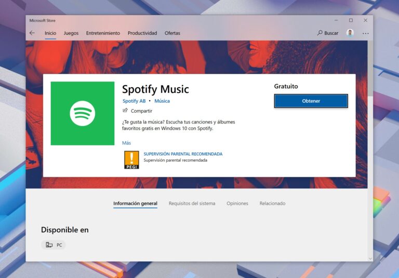Screen dimensions: 399x278
Task: Click the scroll-down arrow at the bottom right
Action: click(x=370, y=259)
